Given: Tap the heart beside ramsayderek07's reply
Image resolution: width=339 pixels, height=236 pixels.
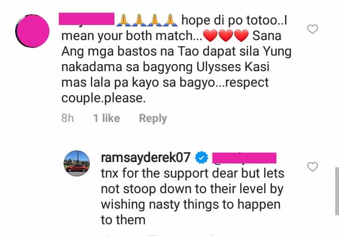Looking at the screenshot, I should pos(313,167).
